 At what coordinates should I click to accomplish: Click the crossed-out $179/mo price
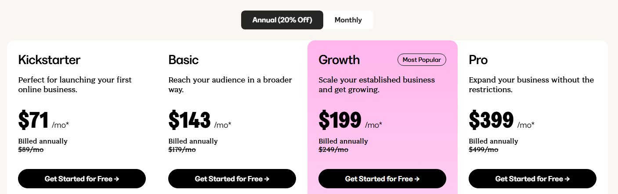(x=182, y=150)
